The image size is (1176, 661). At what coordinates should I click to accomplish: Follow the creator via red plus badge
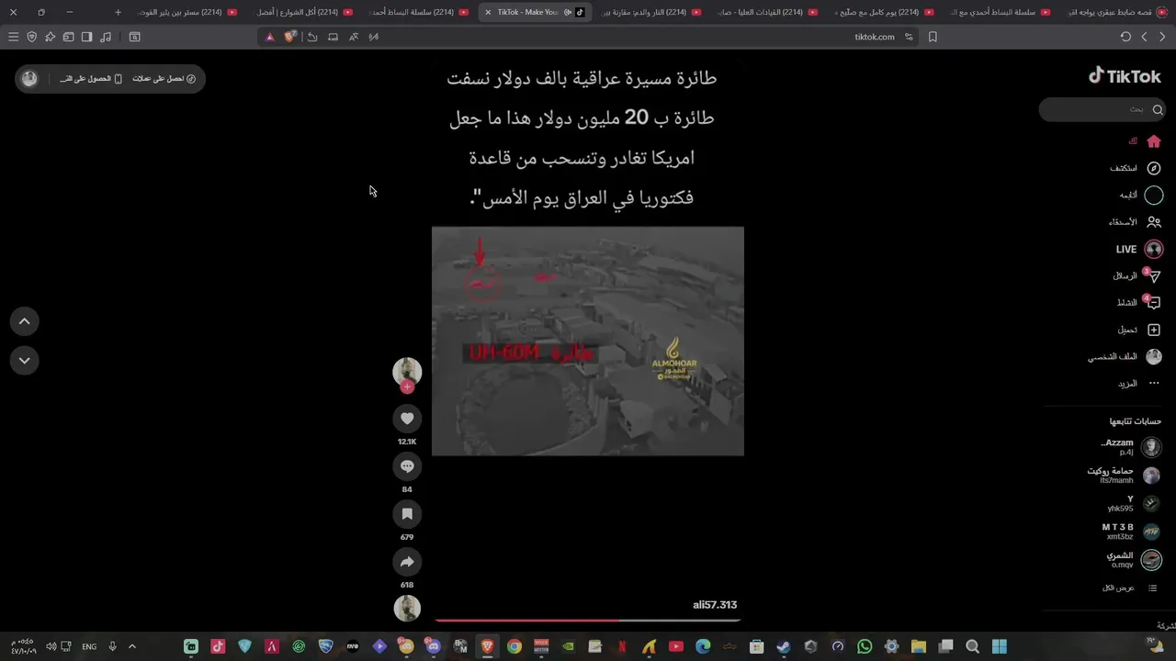tap(407, 387)
